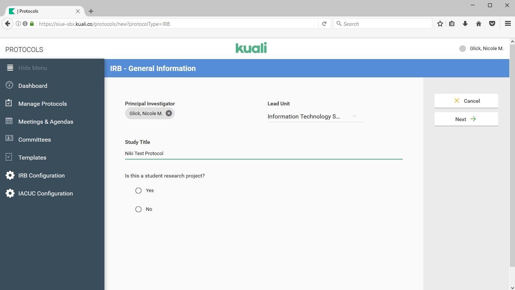This screenshot has width=515, height=290.
Task: Expand the Lead Unit dropdown
Action: coord(354,117)
